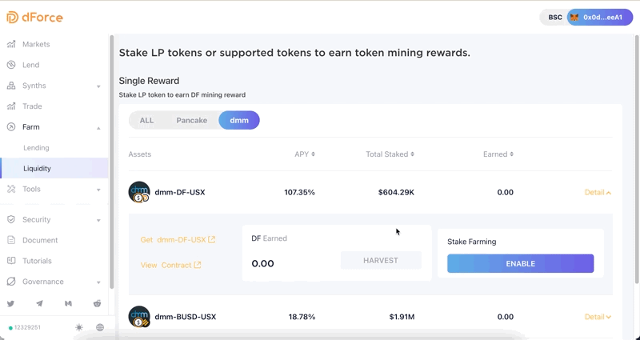Sort by Earned column

(x=498, y=154)
